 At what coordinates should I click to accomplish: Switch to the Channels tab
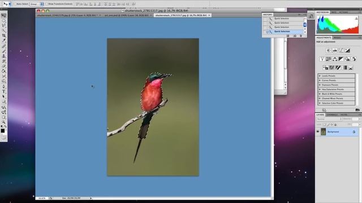tap(332, 114)
